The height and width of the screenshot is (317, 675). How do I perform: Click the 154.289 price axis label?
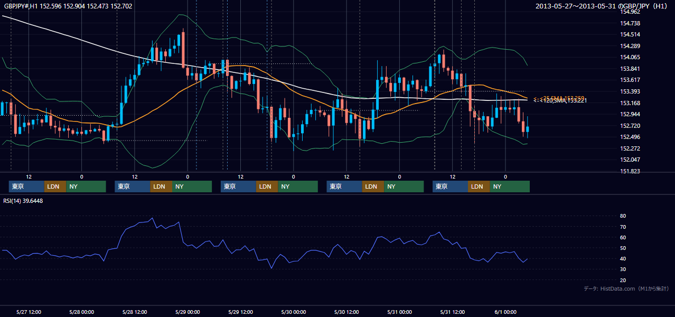tap(630, 46)
